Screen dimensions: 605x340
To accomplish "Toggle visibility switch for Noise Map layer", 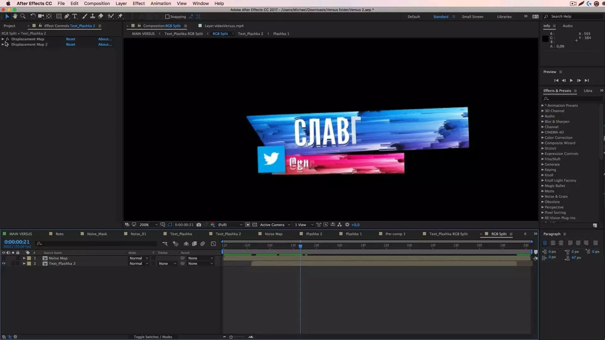I will (x=3, y=258).
